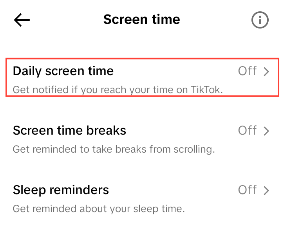Viewport: 282px width, 236px height.
Task: Click the arrow right of the bottom Off value
Action: point(267,191)
